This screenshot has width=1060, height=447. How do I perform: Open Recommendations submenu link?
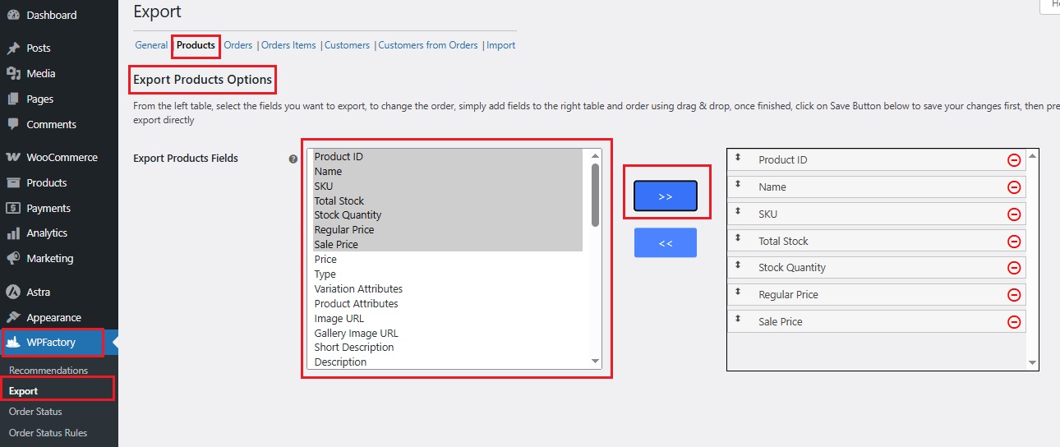tap(48, 371)
